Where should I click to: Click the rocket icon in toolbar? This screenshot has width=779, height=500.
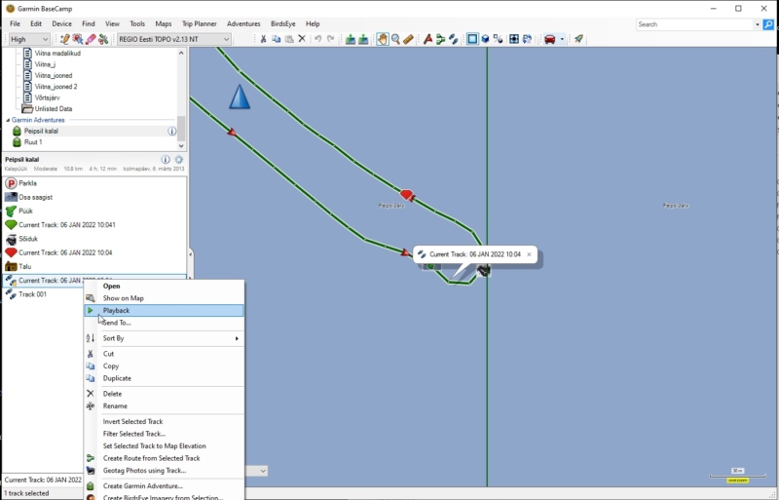578,39
